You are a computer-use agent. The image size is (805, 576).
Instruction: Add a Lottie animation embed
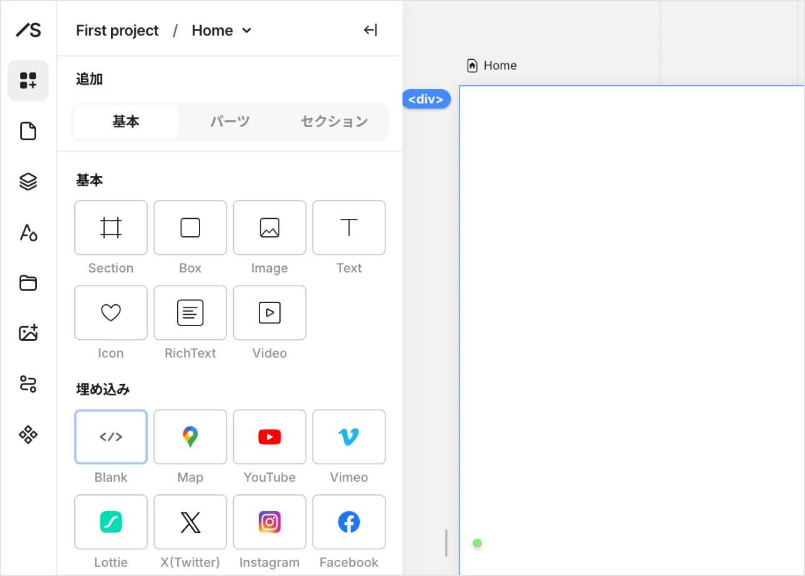pos(111,522)
